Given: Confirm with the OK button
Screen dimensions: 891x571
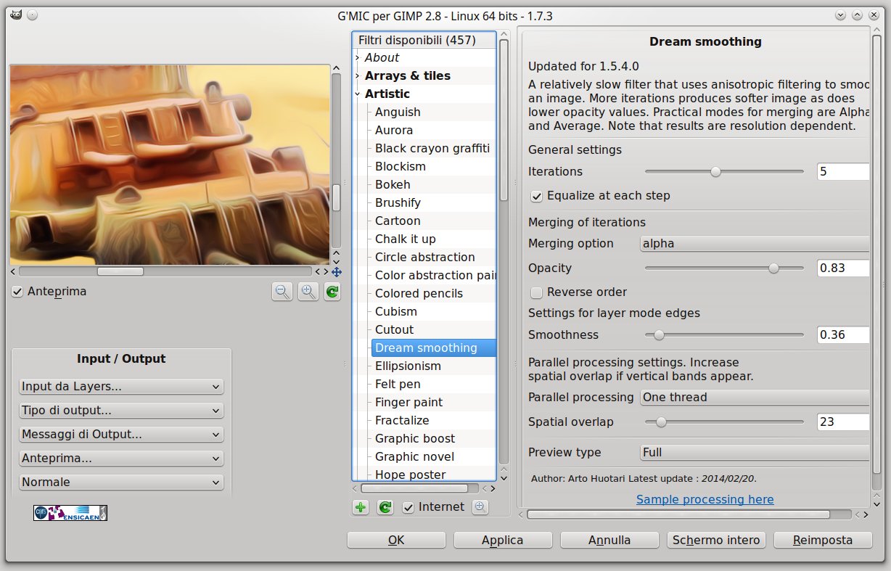Looking at the screenshot, I should coord(396,541).
